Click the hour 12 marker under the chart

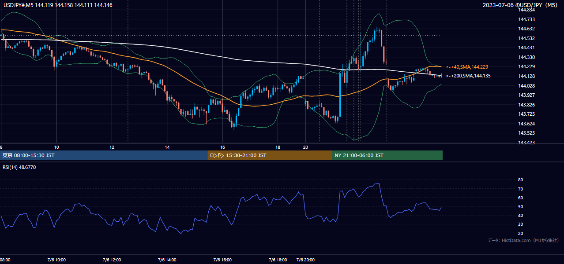pyautogui.click(x=112, y=147)
